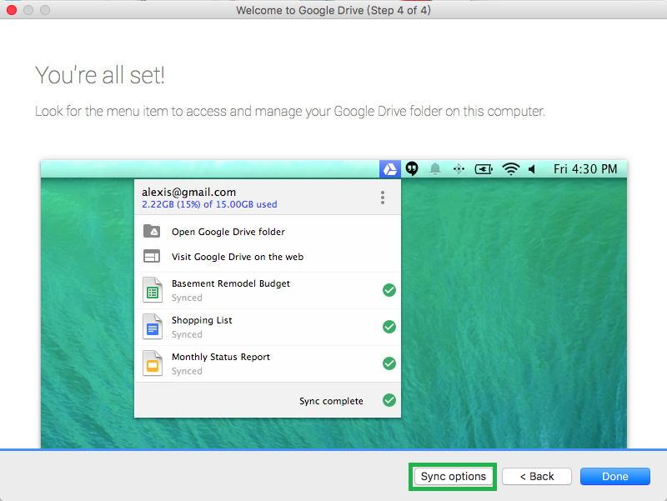Viewport: 667px width, 501px height.
Task: Click the blue Docs file icon
Action: point(153,326)
